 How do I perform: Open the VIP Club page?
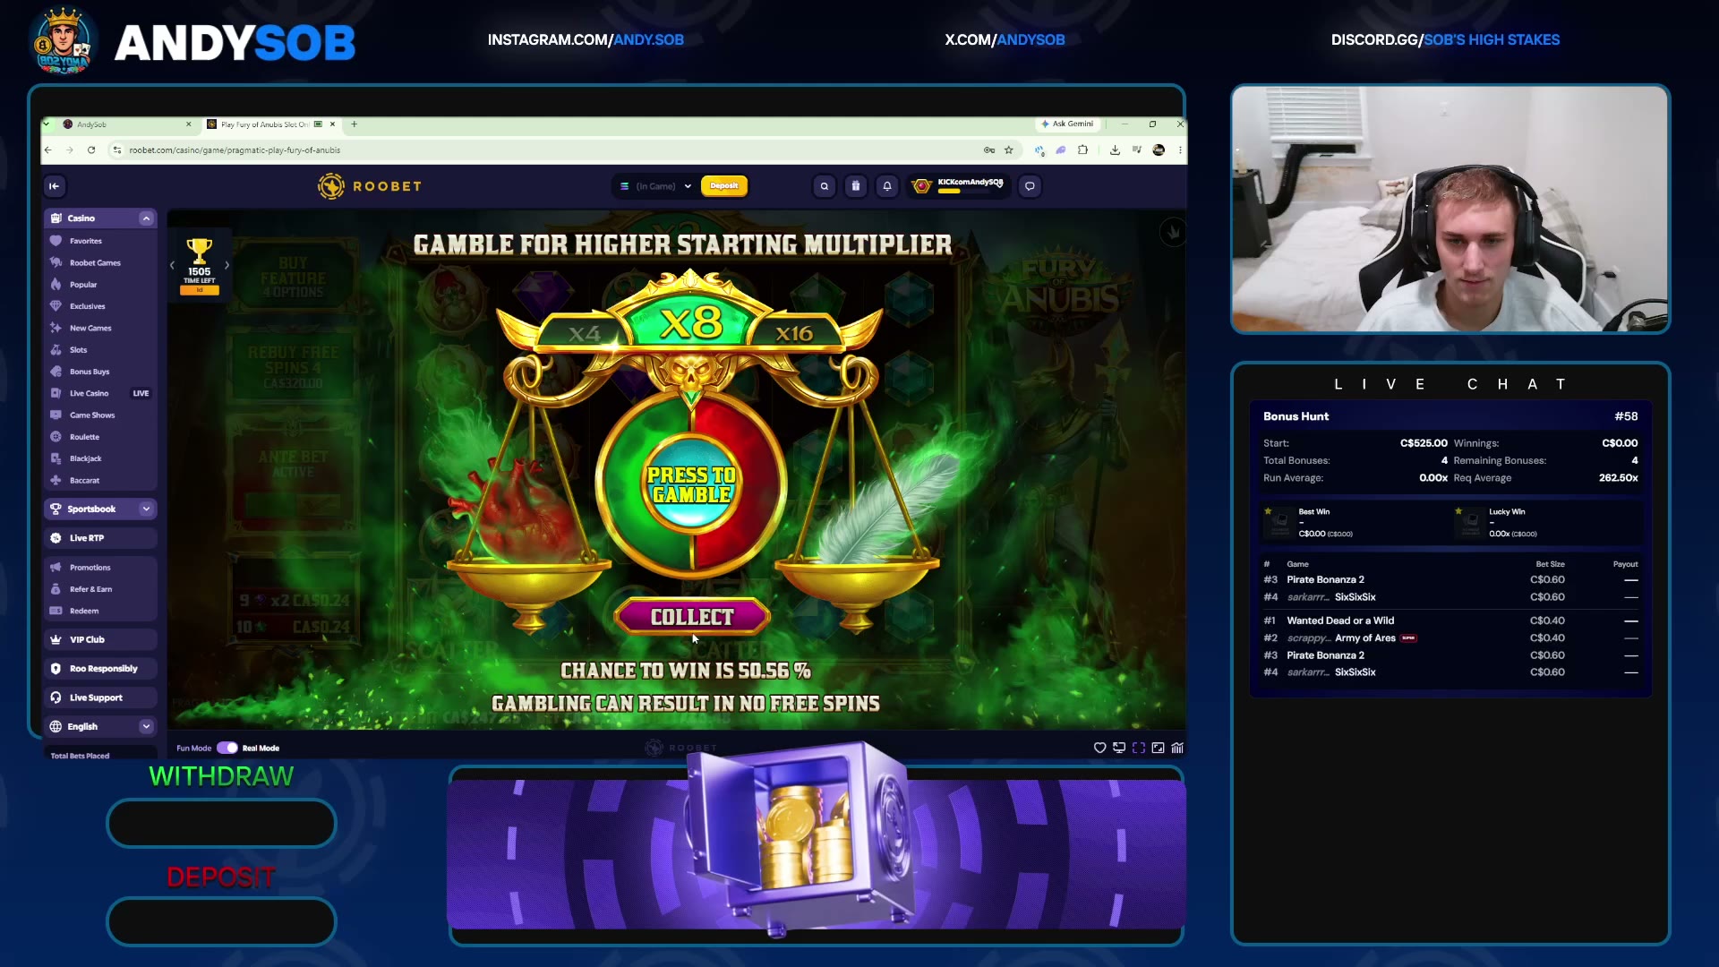100,640
